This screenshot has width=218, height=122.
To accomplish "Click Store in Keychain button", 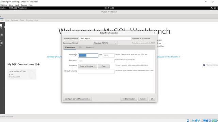I will tap(88, 66).
